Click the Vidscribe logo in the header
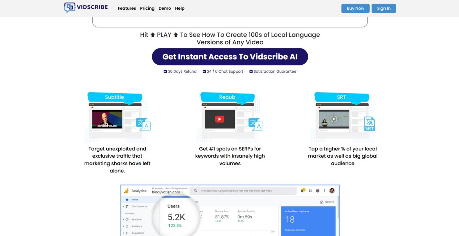Image resolution: width=459 pixels, height=236 pixels. (x=86, y=8)
